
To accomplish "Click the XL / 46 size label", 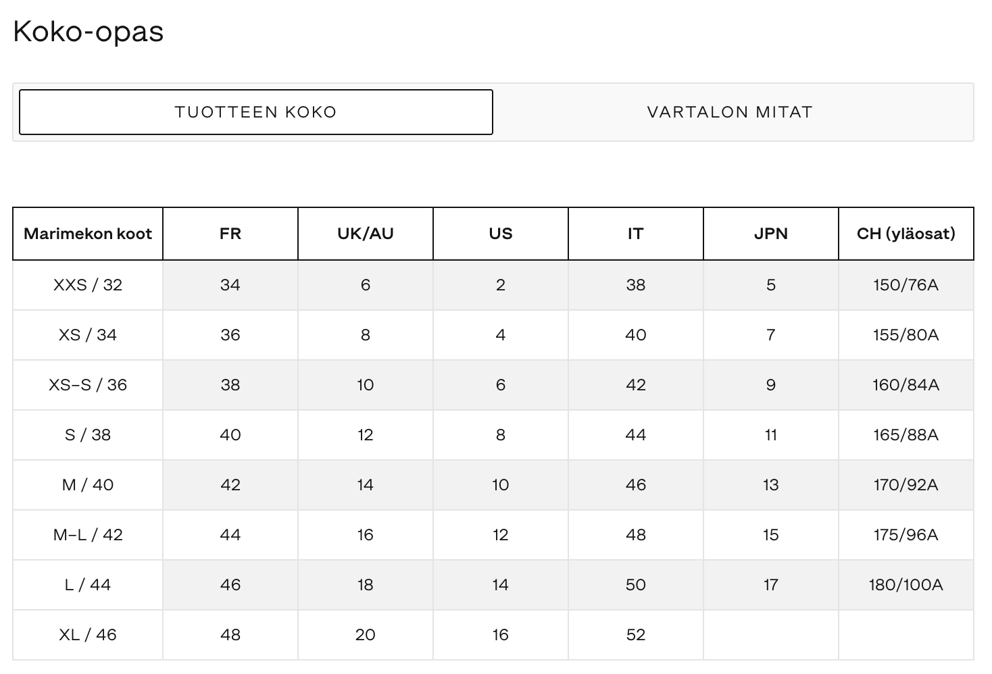I will (88, 635).
